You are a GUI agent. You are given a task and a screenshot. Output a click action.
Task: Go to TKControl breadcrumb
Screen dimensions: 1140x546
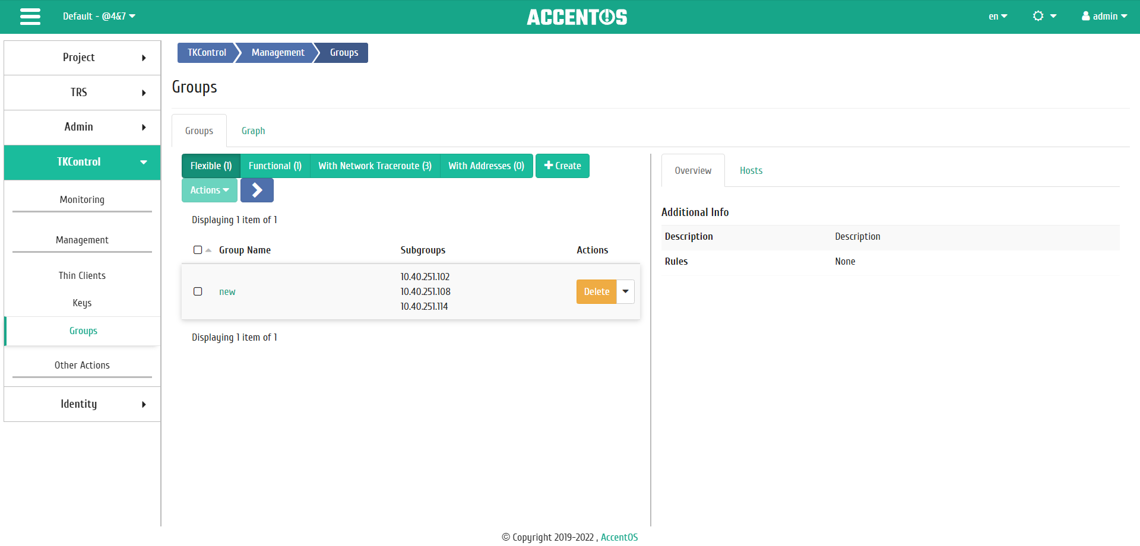click(x=207, y=53)
